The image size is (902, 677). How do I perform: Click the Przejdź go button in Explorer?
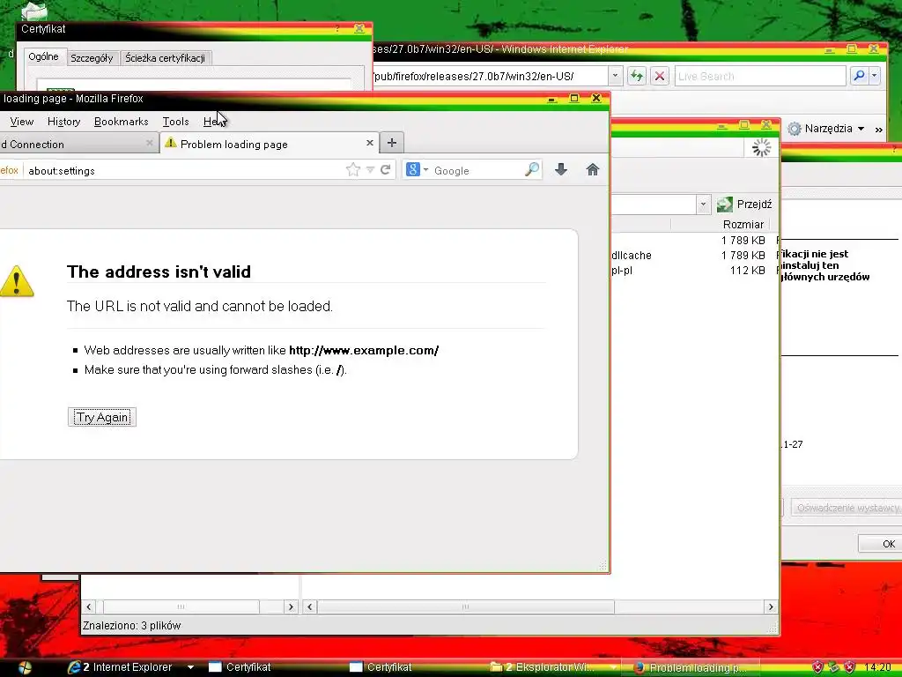click(x=743, y=204)
